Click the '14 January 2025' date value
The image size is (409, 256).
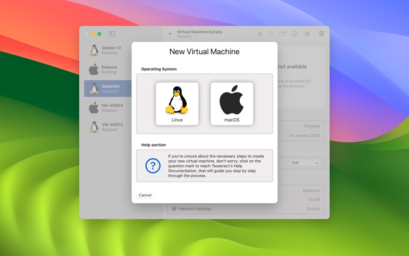tap(304, 136)
